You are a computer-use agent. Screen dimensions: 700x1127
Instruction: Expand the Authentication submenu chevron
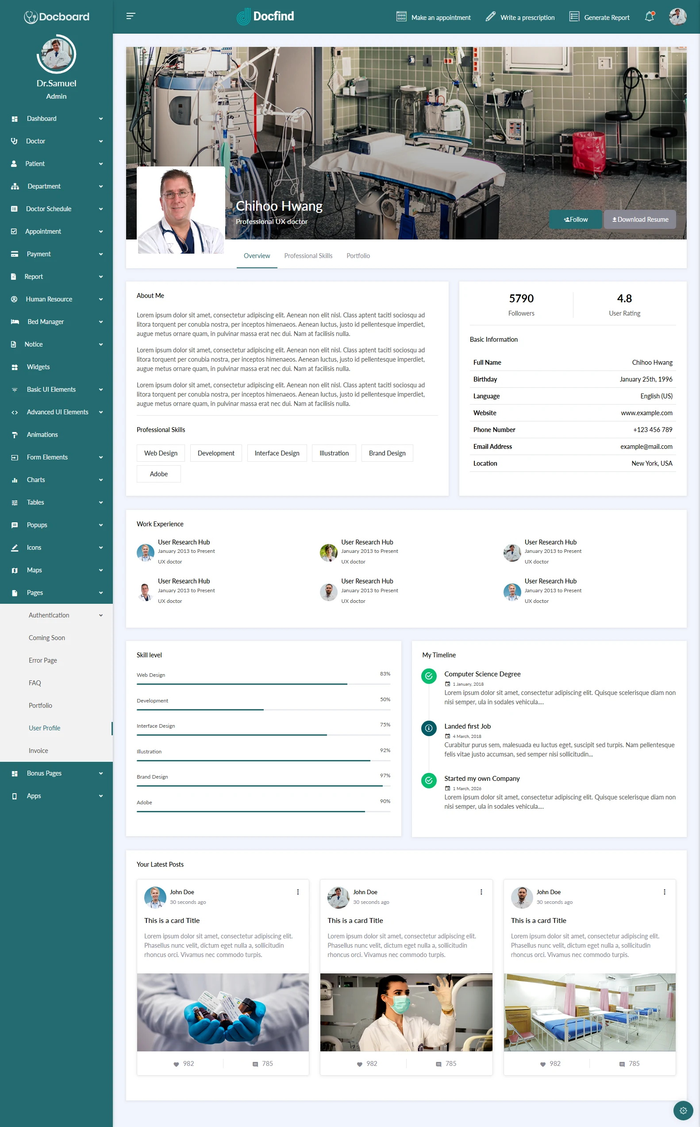101,615
